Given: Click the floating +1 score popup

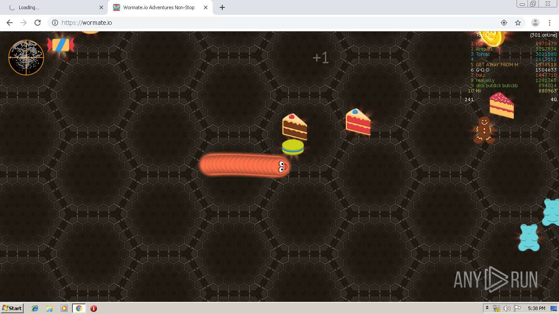Looking at the screenshot, I should (321, 58).
